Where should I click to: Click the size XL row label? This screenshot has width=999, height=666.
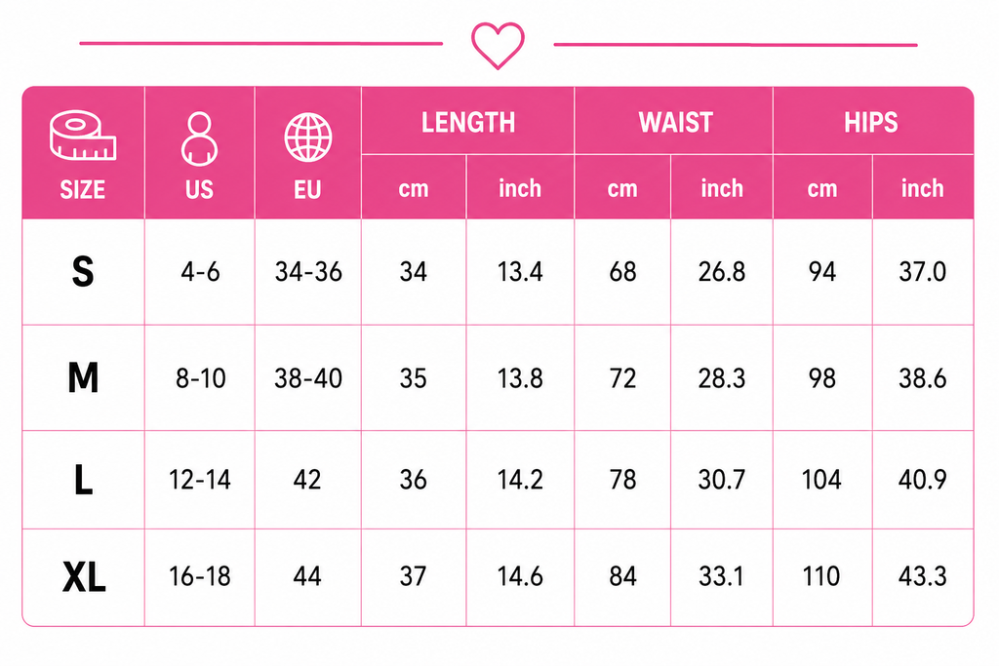tap(84, 577)
